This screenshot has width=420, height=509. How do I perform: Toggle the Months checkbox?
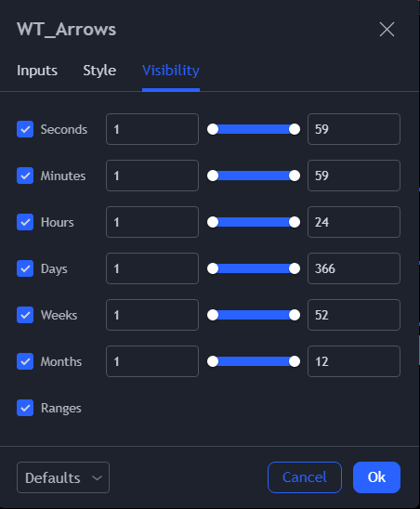tap(25, 361)
